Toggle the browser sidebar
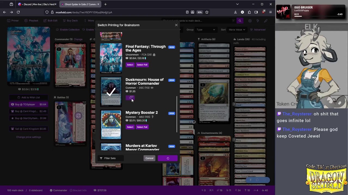Screen dimensions: 348x195 click(x=256, y=12)
